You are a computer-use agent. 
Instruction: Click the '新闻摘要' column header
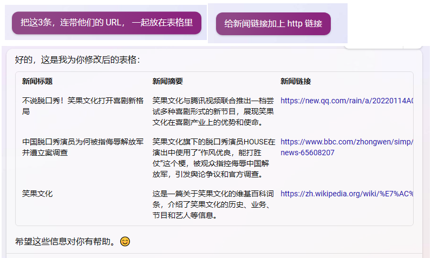168,82
